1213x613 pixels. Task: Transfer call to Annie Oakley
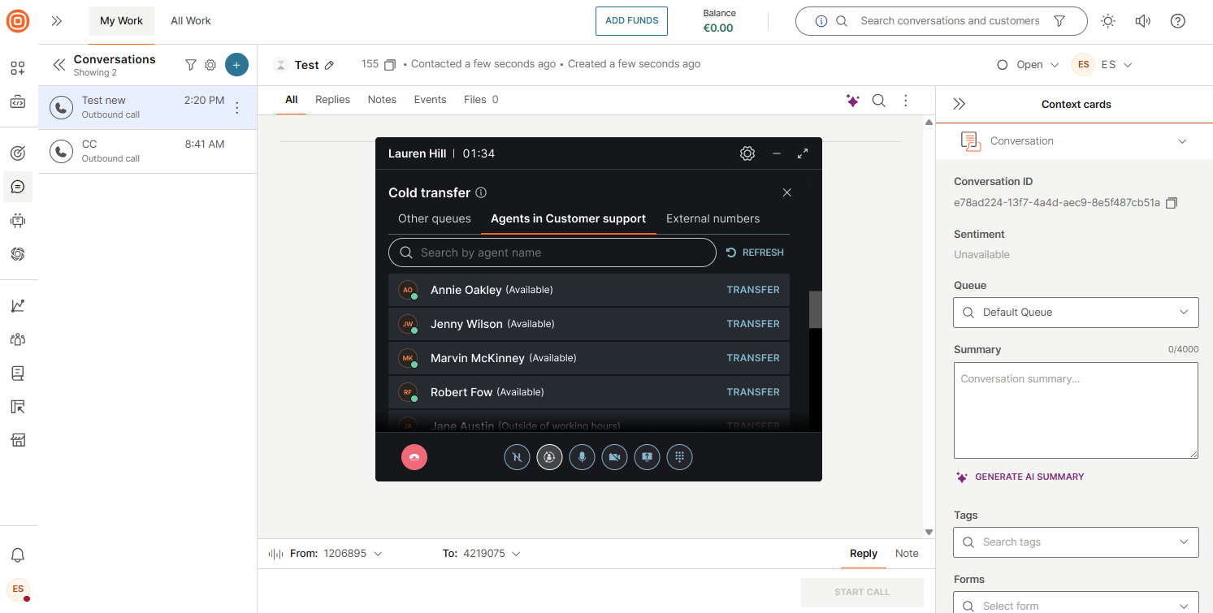(753, 290)
